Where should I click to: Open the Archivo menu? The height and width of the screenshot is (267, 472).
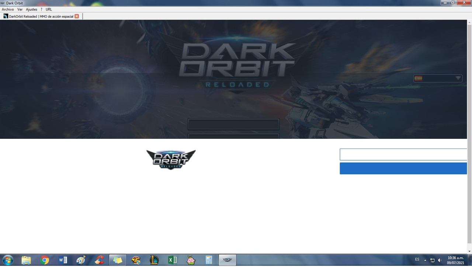(x=8, y=9)
